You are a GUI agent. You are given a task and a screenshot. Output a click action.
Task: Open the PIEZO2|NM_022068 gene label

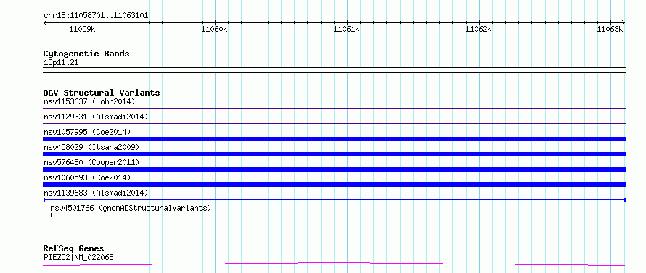coord(78,257)
